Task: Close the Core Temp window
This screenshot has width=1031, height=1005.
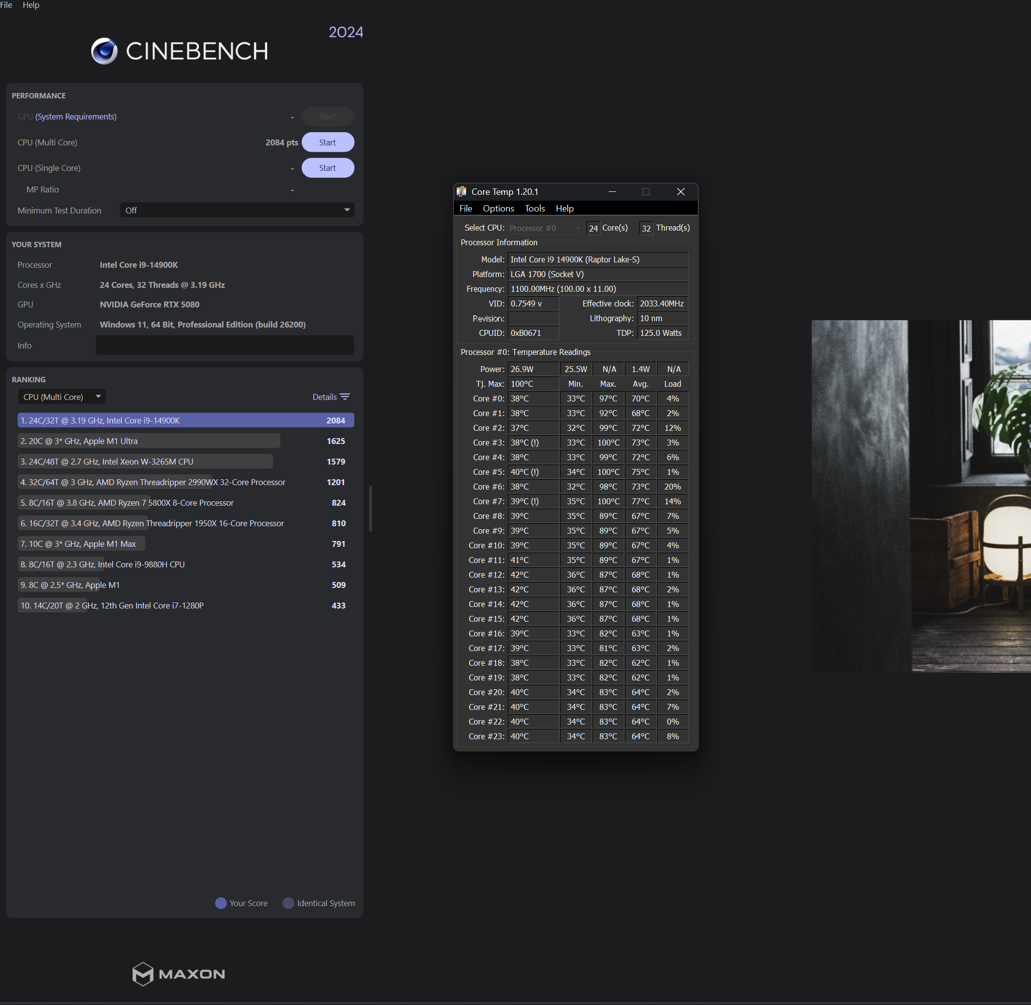Action: 681,191
